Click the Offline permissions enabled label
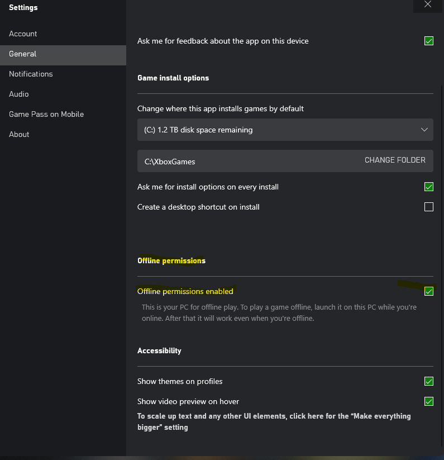The image size is (444, 460). [x=185, y=291]
